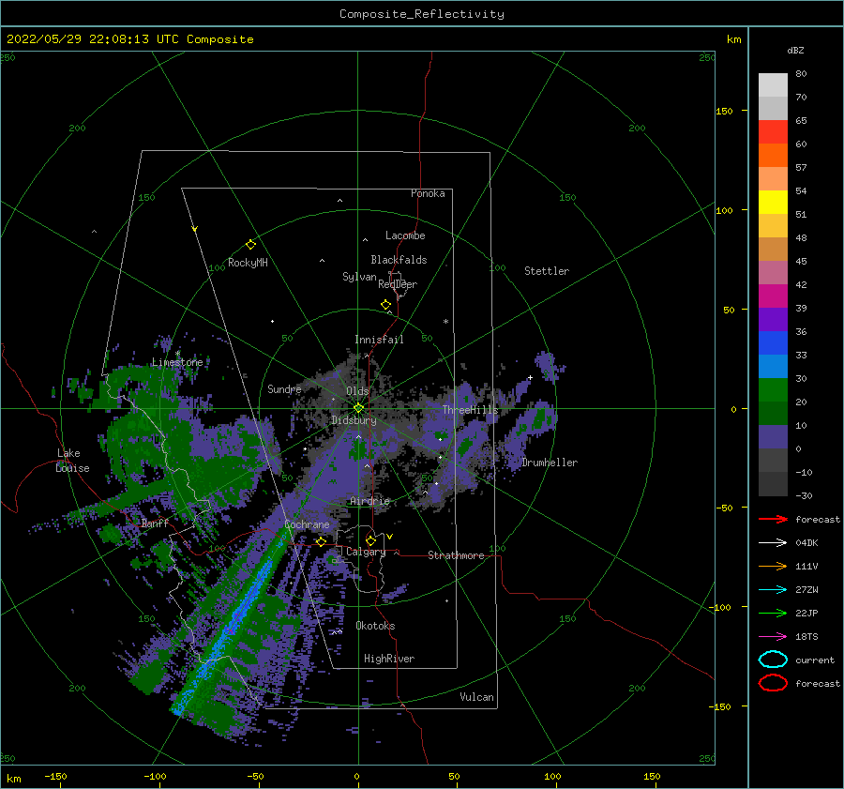The height and width of the screenshot is (789, 844).
Task: Select the Okotoks label
Action: point(375,626)
